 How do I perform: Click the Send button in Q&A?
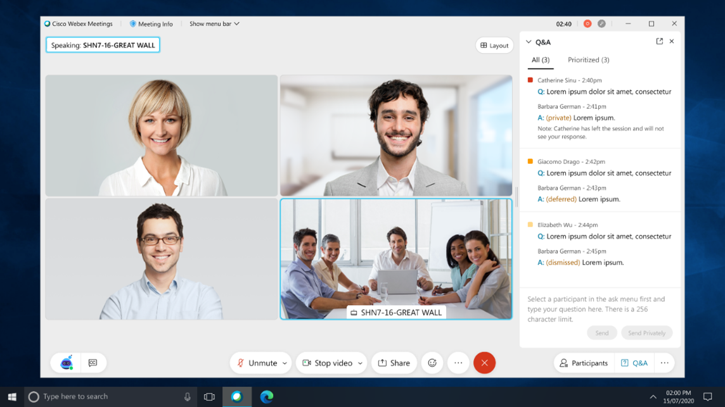tap(601, 332)
